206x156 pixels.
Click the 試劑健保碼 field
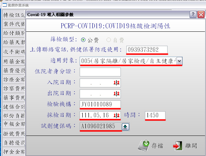[x=100, y=127]
